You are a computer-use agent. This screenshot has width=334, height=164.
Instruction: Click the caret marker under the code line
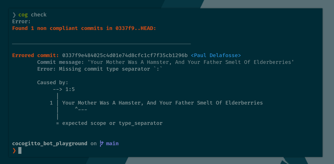coord(81,110)
